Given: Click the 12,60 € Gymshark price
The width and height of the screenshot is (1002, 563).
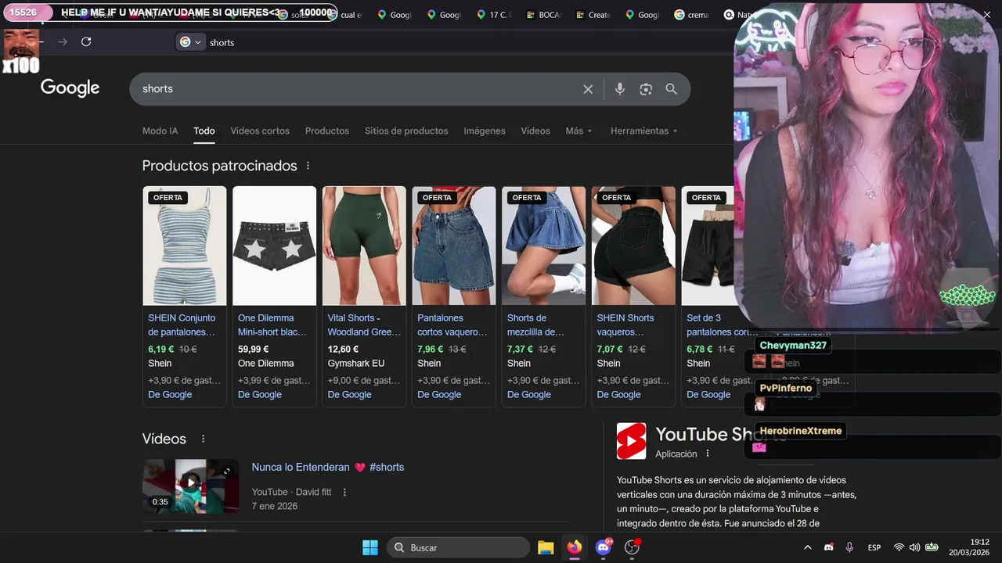Looking at the screenshot, I should tap(343, 350).
